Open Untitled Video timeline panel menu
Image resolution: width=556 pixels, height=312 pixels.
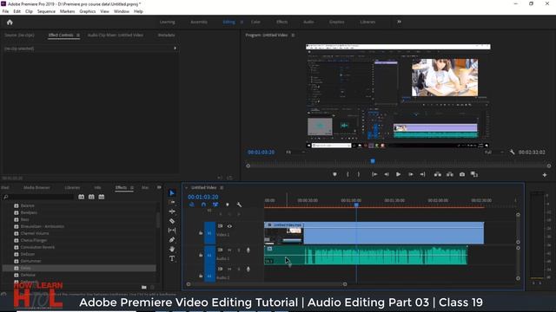(222, 187)
